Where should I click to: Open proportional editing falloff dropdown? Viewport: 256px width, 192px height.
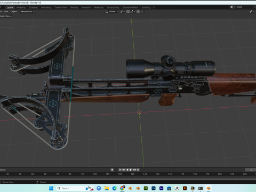tap(142, 12)
